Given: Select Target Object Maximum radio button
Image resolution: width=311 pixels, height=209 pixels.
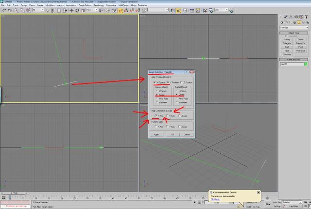Looking at the screenshot, I should pos(177,102).
